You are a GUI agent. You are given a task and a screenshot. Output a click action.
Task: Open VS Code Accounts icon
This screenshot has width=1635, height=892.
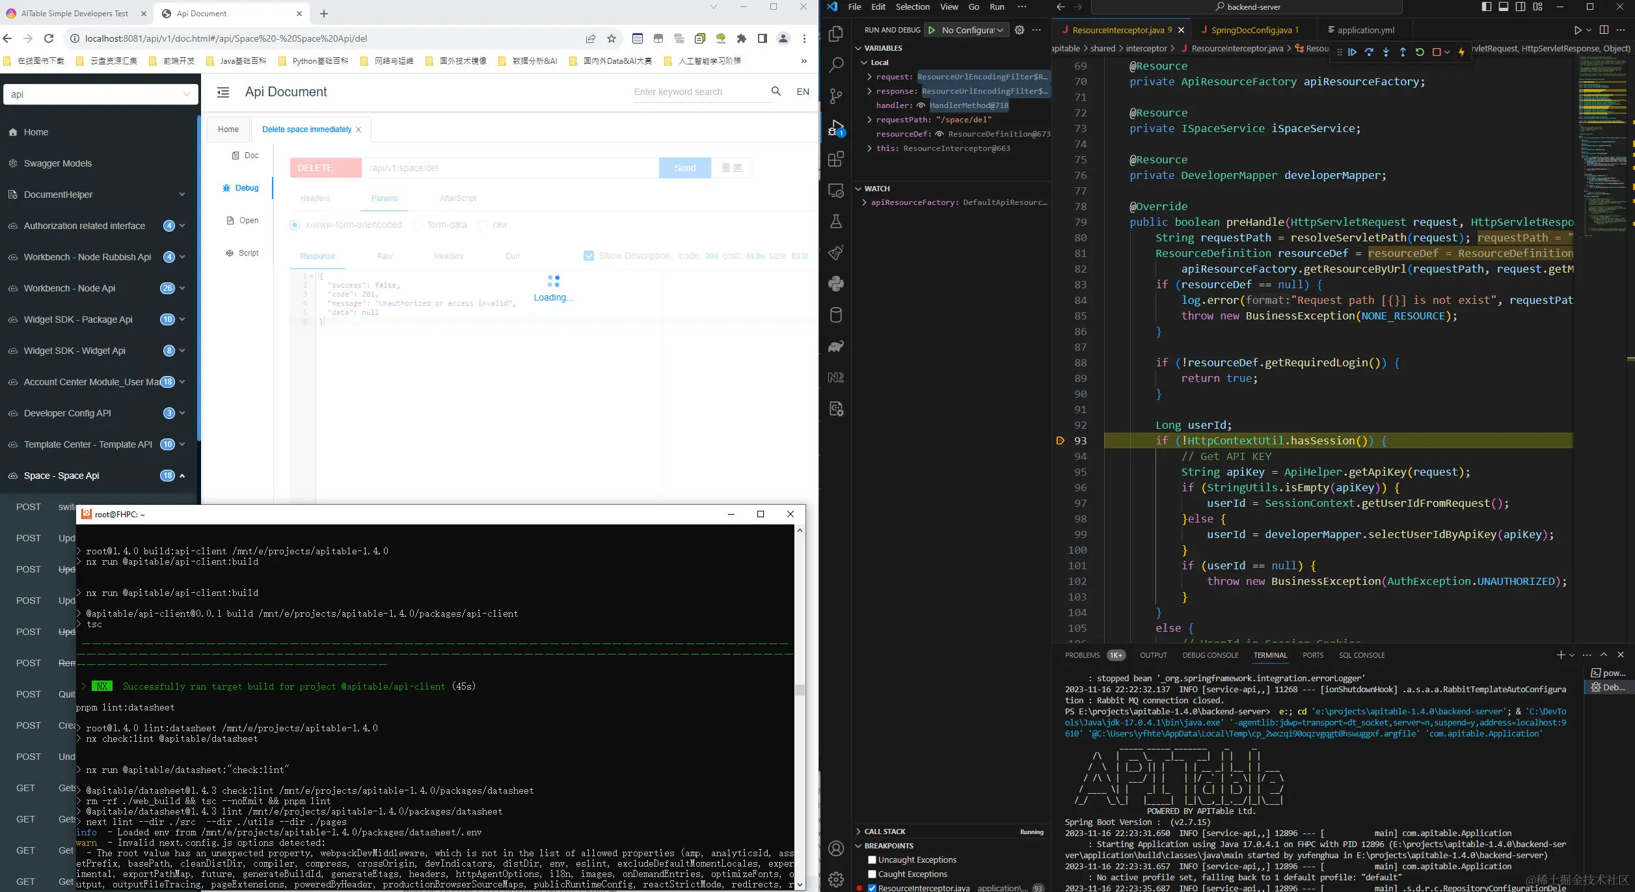836,848
